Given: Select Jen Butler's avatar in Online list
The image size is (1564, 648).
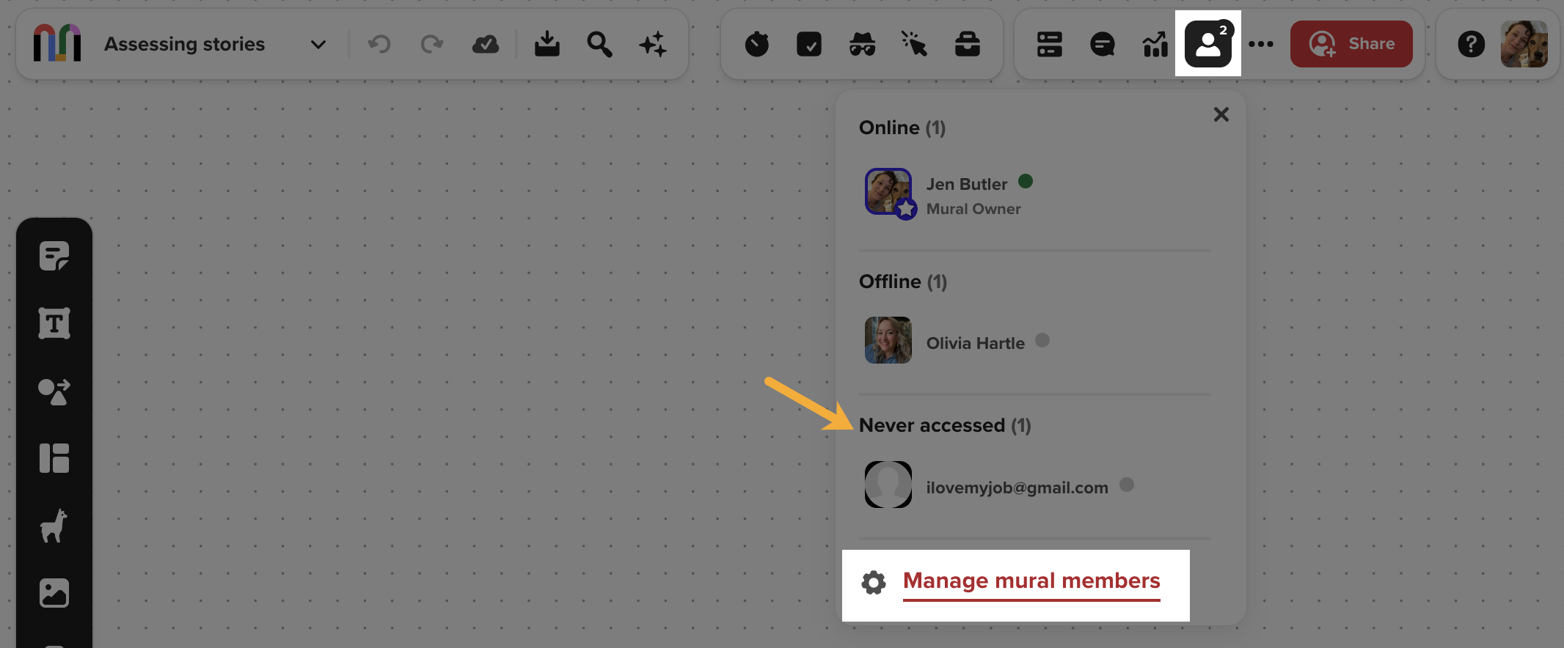Looking at the screenshot, I should point(888,192).
